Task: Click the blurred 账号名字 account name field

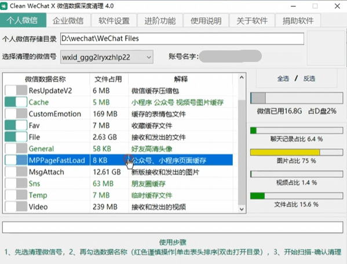Action: pyautogui.click(x=230, y=56)
